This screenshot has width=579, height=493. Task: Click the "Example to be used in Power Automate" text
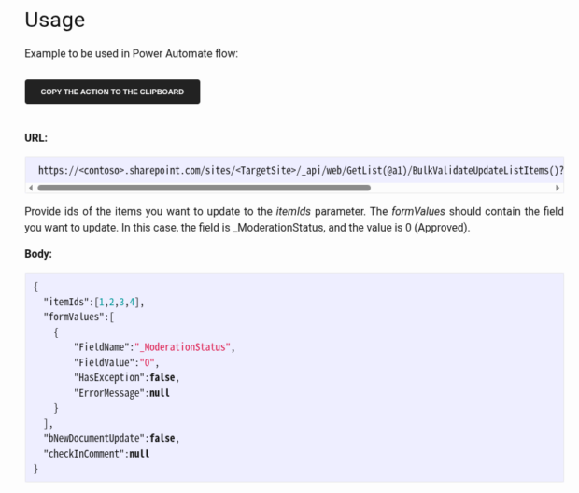[131, 53]
